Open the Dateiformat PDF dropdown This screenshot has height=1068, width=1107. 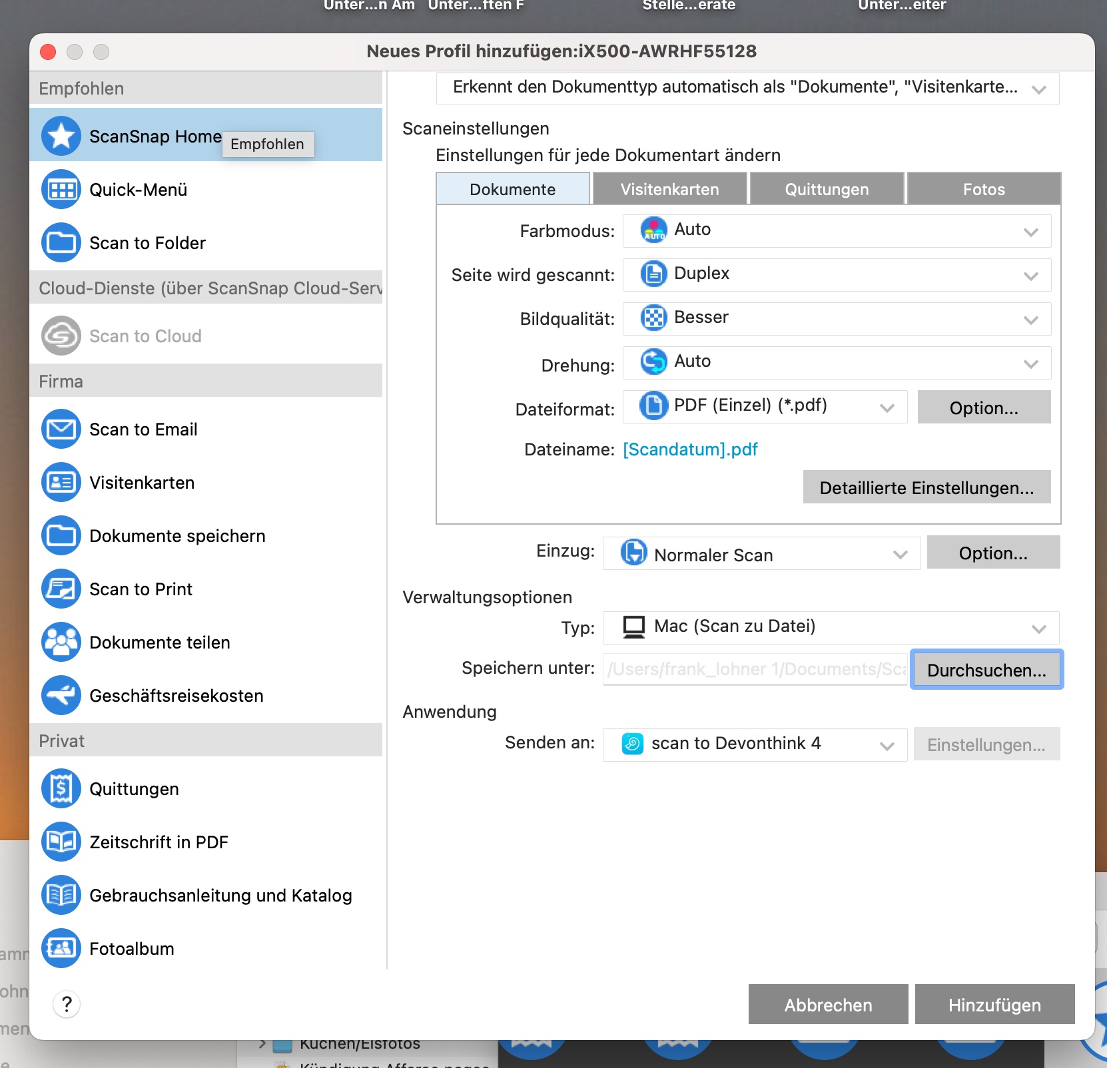[x=765, y=407]
